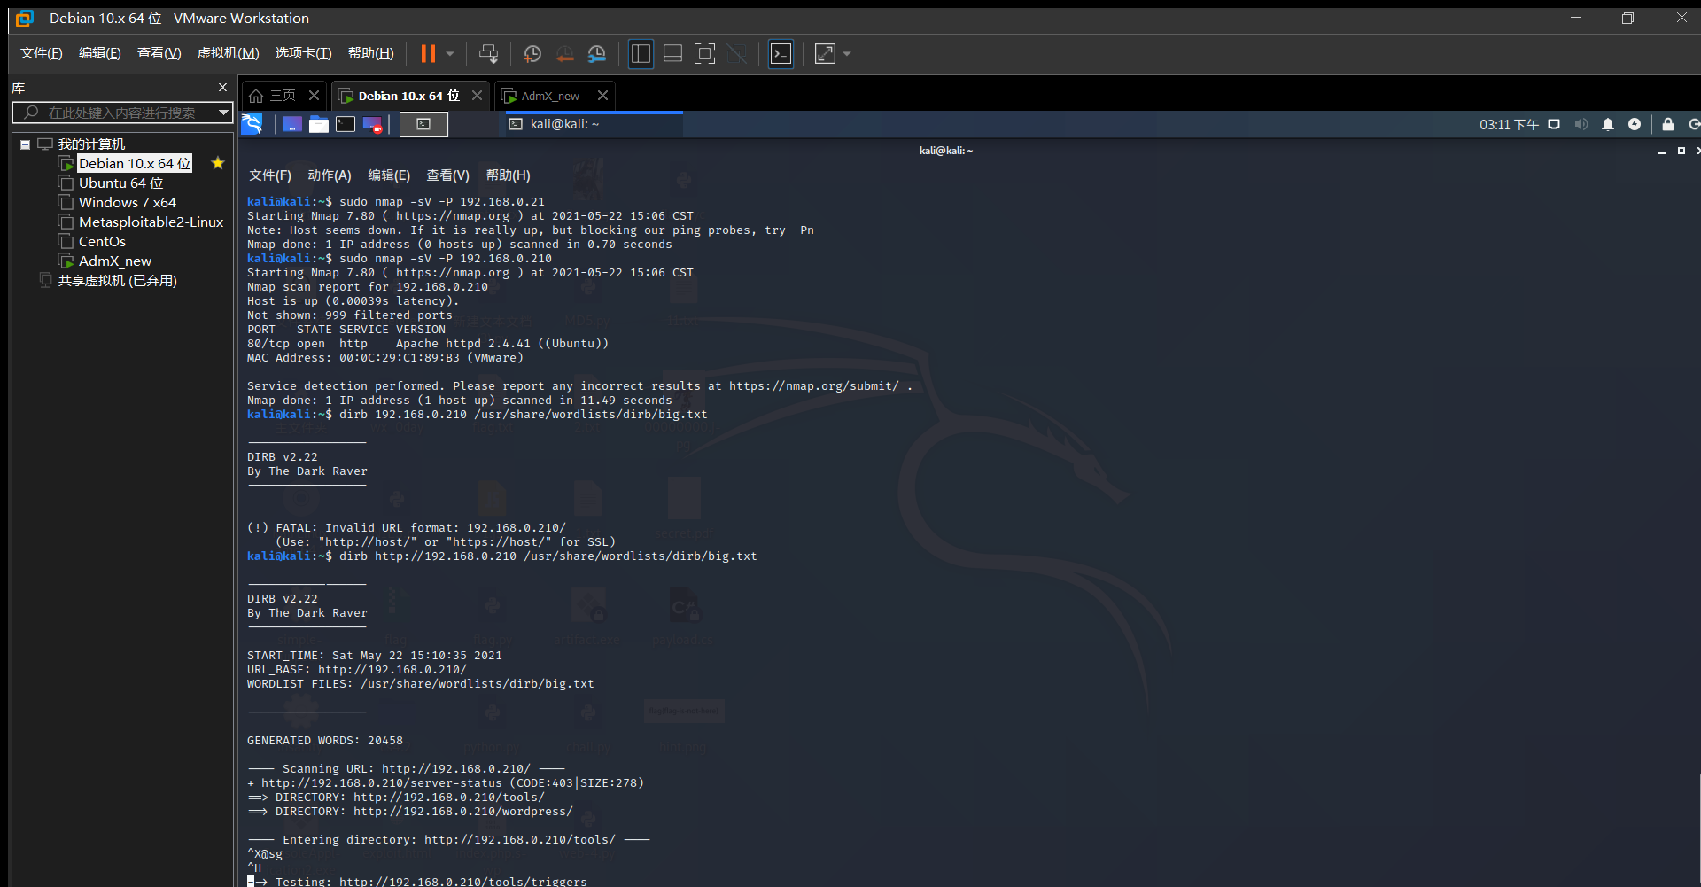Click the http://192.168.0.210/wordpress/ directory URL

point(463,812)
